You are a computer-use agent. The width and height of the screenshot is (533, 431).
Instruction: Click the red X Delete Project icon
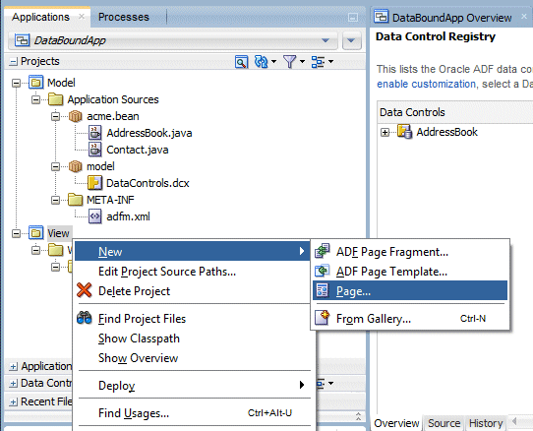click(84, 290)
